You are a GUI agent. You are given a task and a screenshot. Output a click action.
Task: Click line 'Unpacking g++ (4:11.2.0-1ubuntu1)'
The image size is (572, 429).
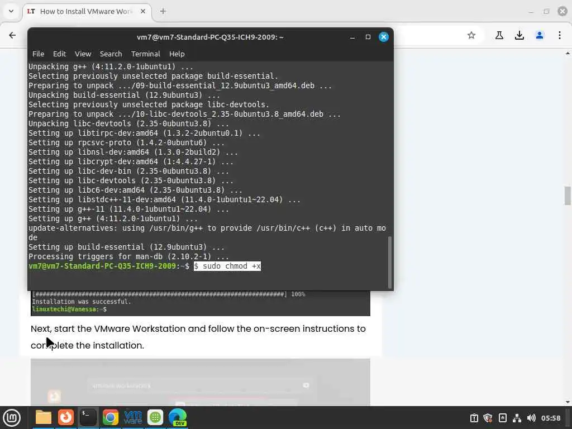click(111, 67)
